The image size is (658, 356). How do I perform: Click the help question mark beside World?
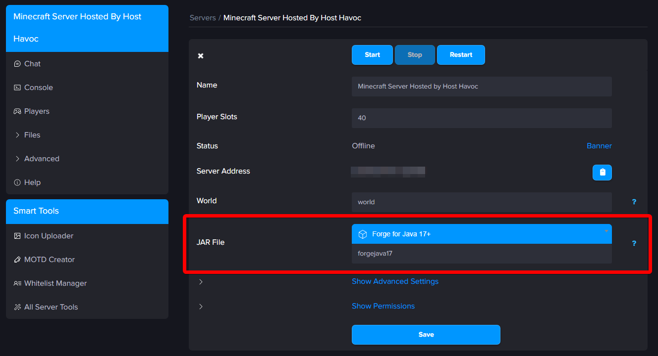(634, 202)
